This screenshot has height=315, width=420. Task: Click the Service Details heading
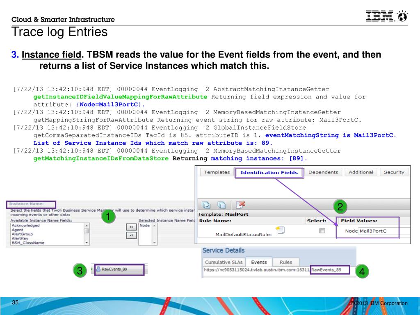[224, 251]
